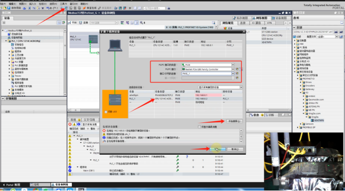Toggle the filter checkbox in hardware catalog
The height and width of the screenshot is (191, 345).
click(295, 37)
